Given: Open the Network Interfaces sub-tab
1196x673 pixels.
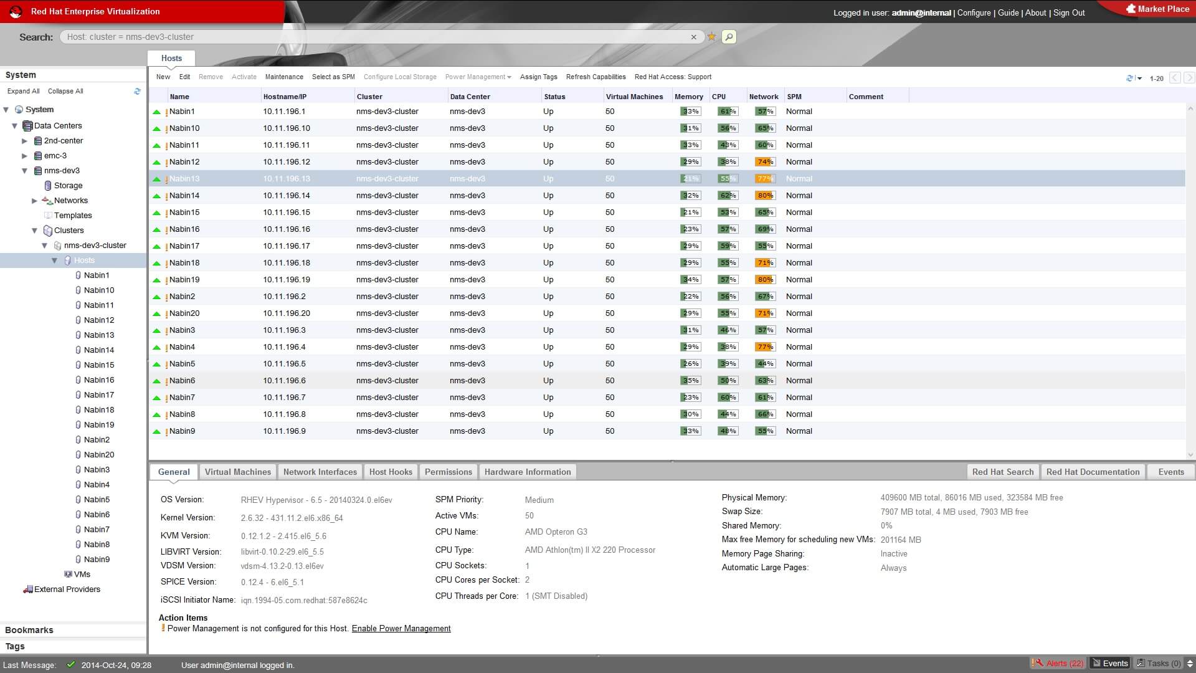Looking at the screenshot, I should 320,472.
